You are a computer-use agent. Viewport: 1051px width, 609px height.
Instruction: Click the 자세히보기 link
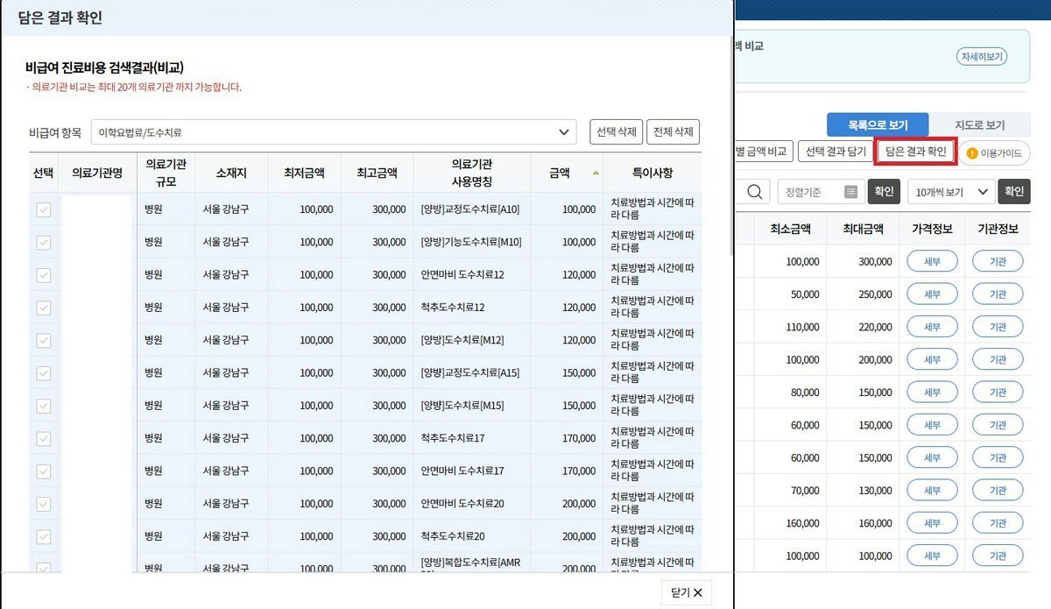[982, 57]
